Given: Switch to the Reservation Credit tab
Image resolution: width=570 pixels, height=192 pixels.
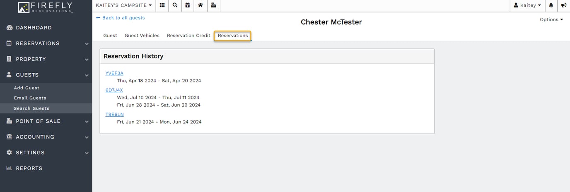Looking at the screenshot, I should coord(188,36).
